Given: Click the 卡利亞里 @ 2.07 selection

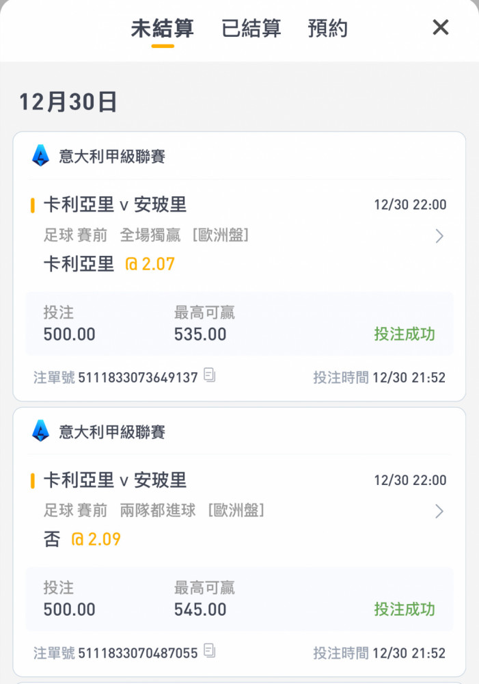Looking at the screenshot, I should pos(109,263).
